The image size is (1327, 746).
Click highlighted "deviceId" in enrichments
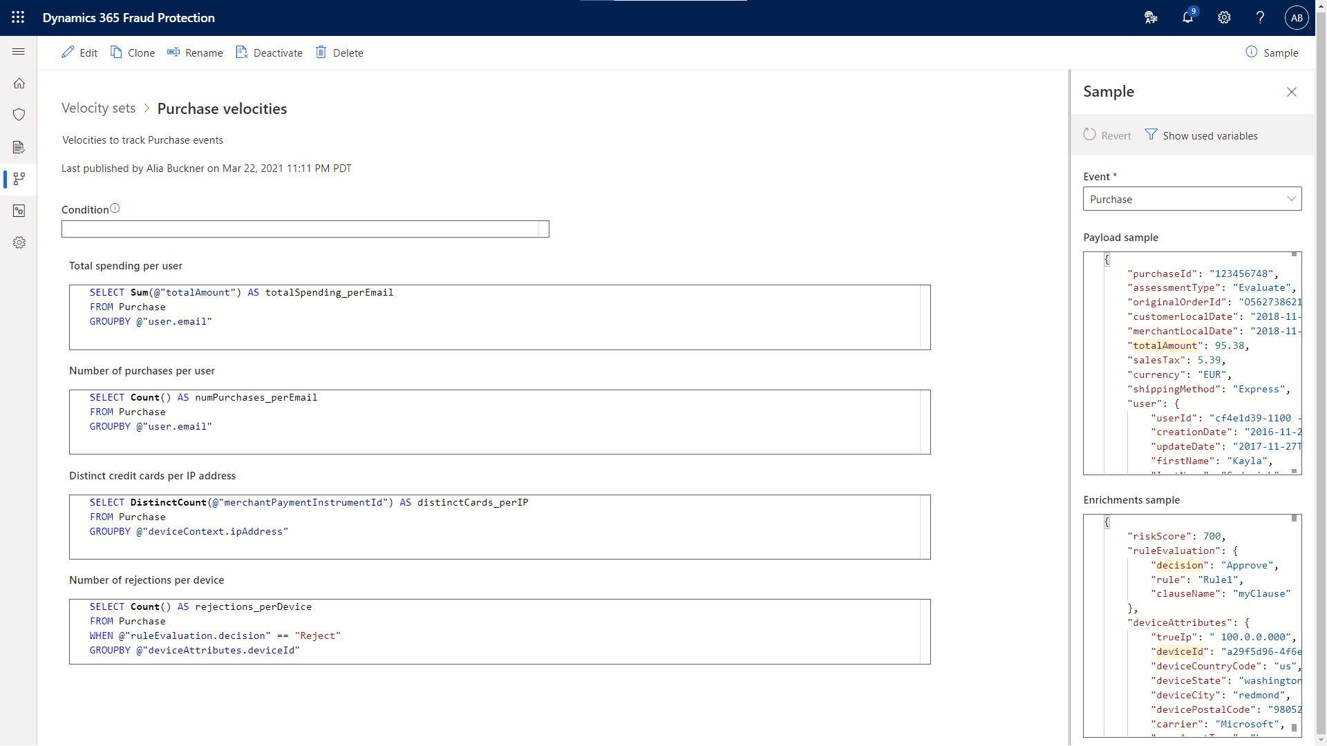pyautogui.click(x=1180, y=651)
